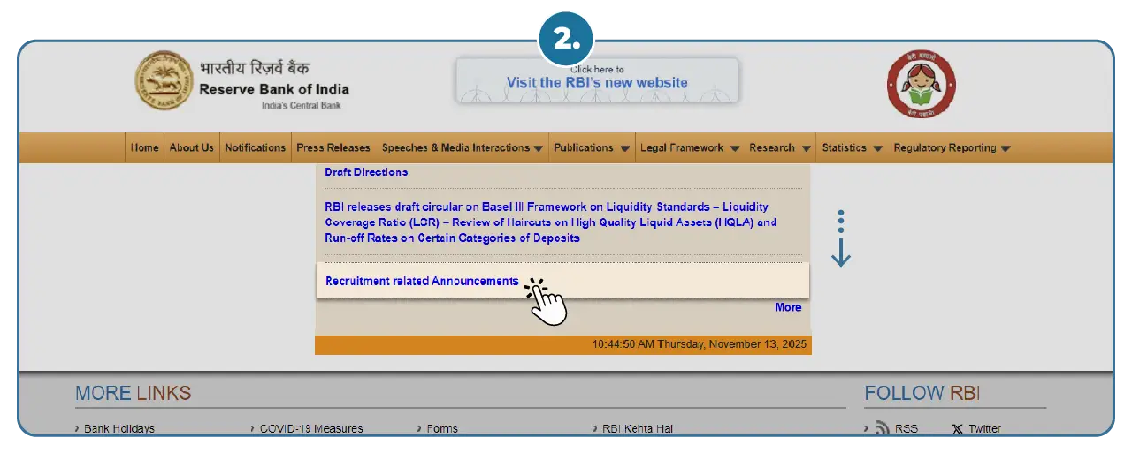Image resolution: width=1132 pixels, height=460 pixels.
Task: Open the Forms link
Action: coord(442,429)
